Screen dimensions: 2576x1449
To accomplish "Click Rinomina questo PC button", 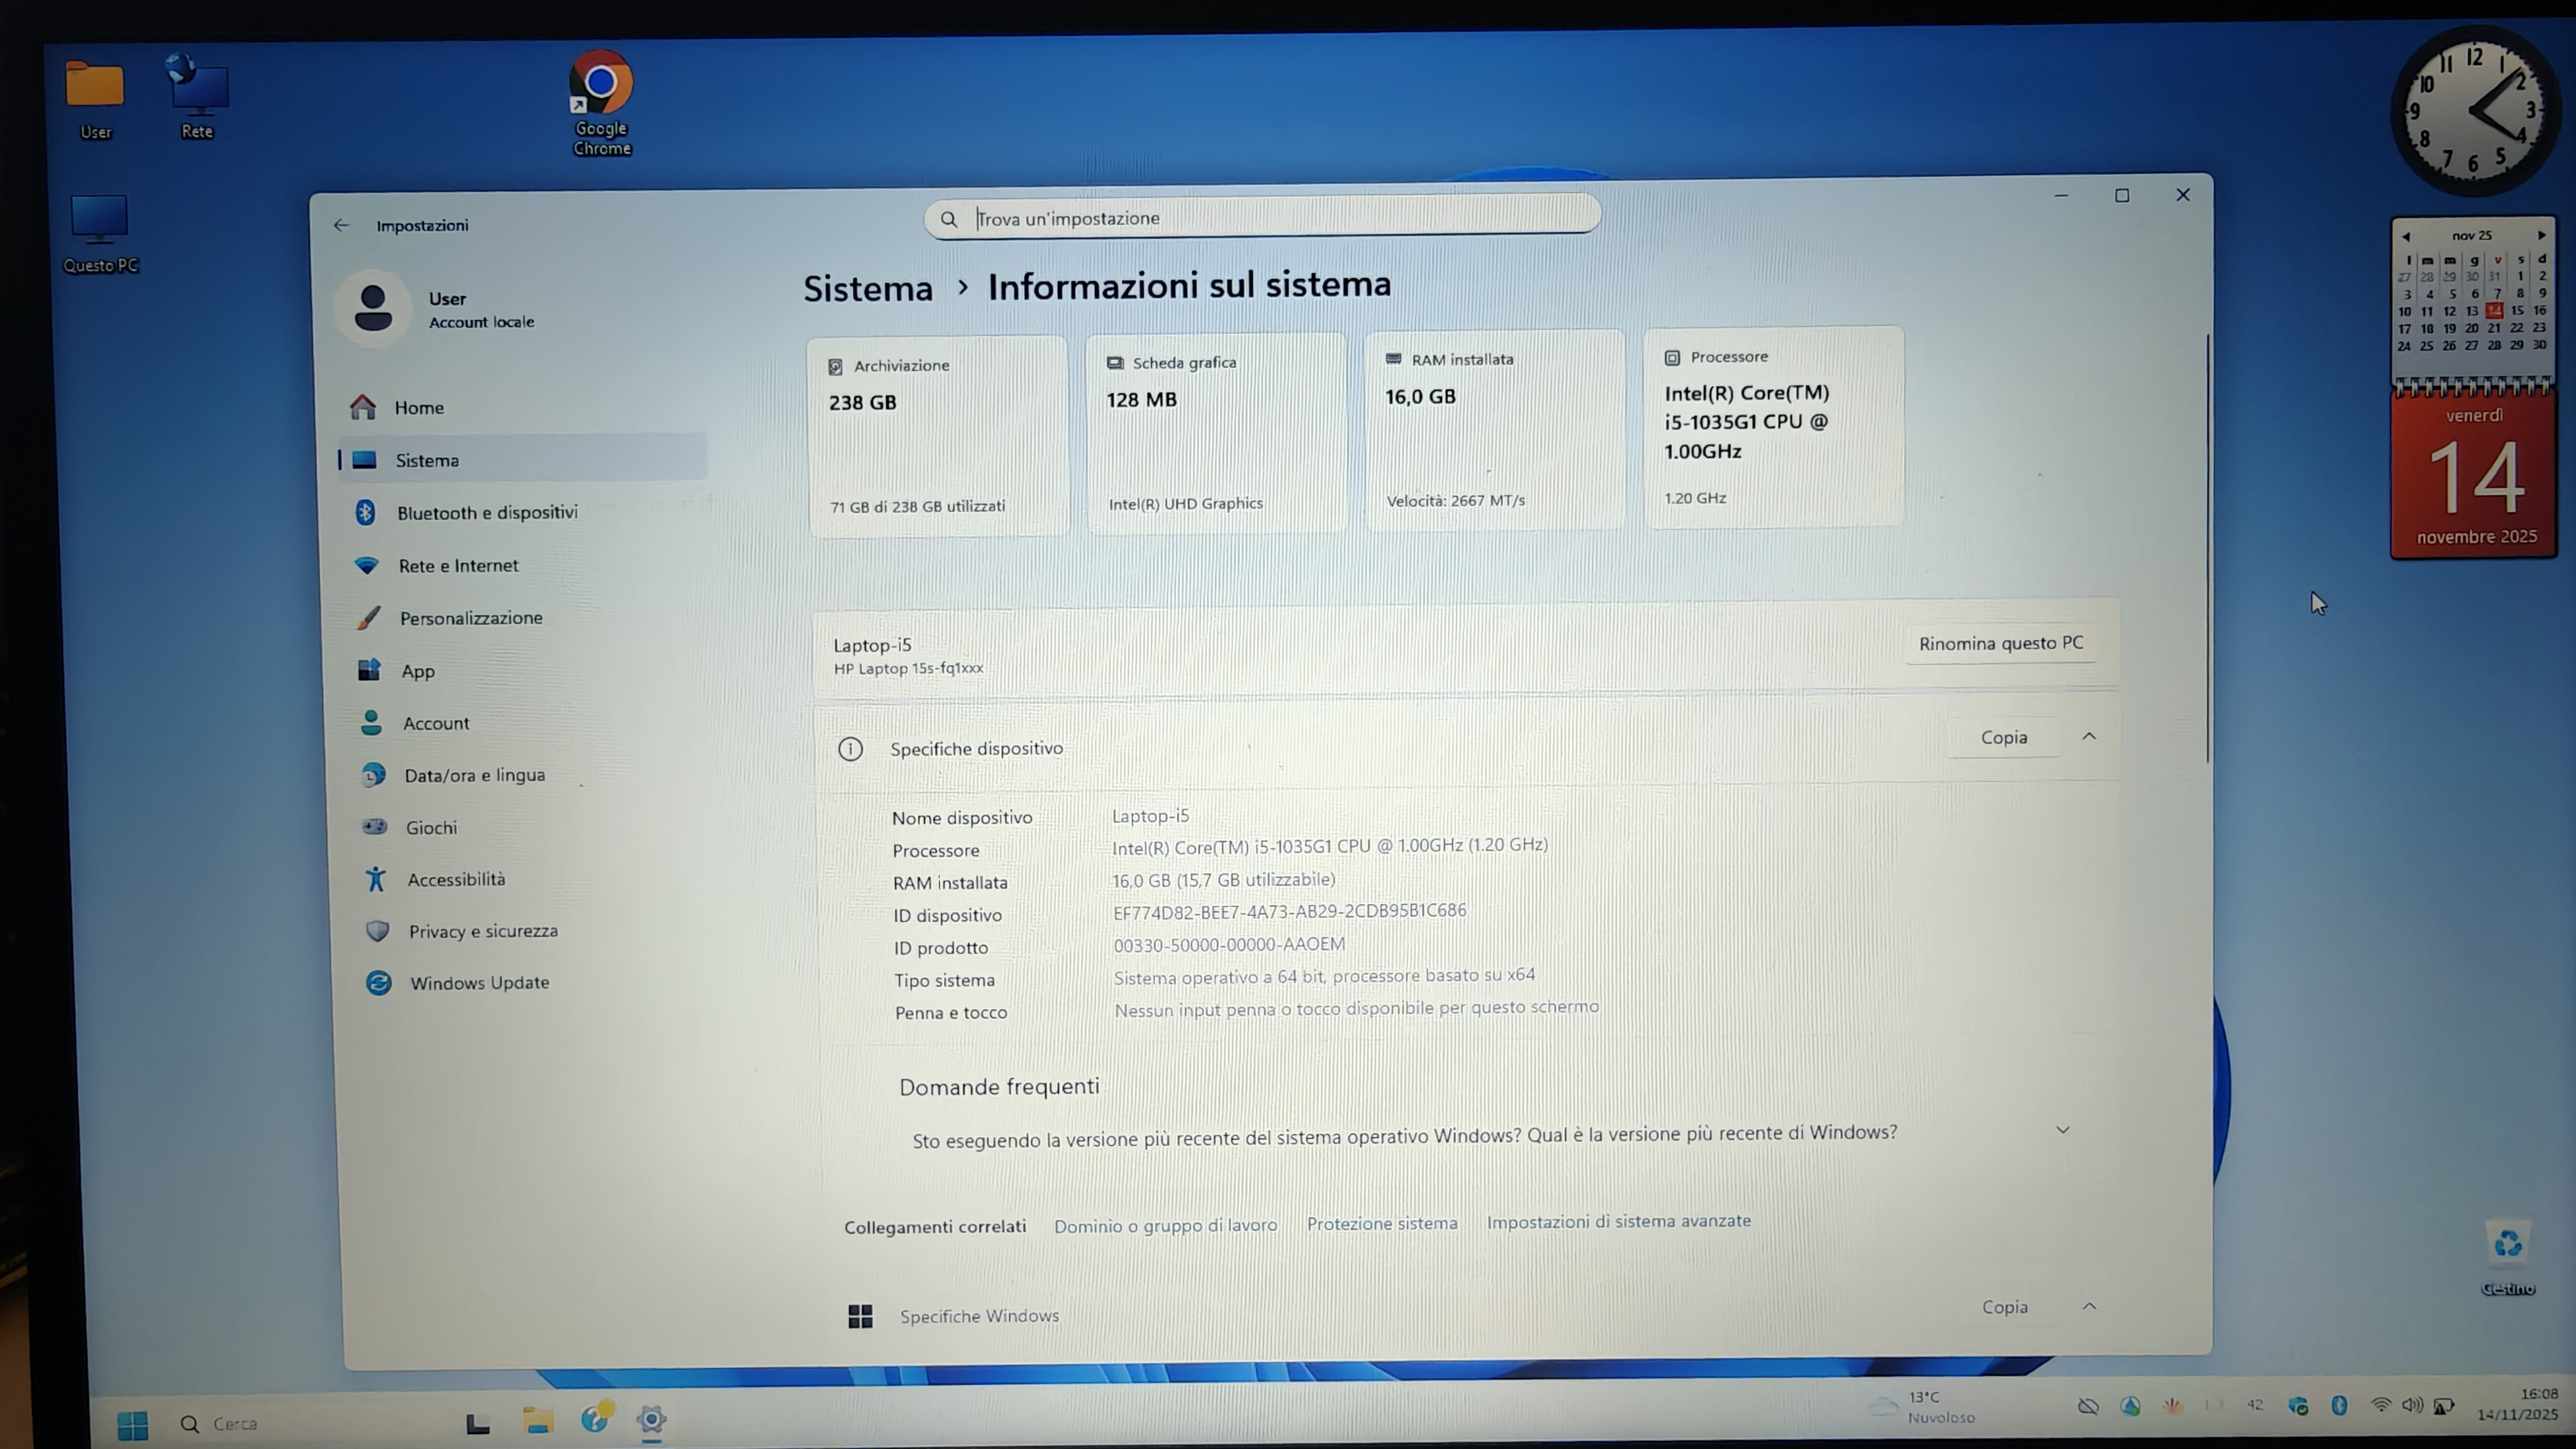I will coord(2000,643).
